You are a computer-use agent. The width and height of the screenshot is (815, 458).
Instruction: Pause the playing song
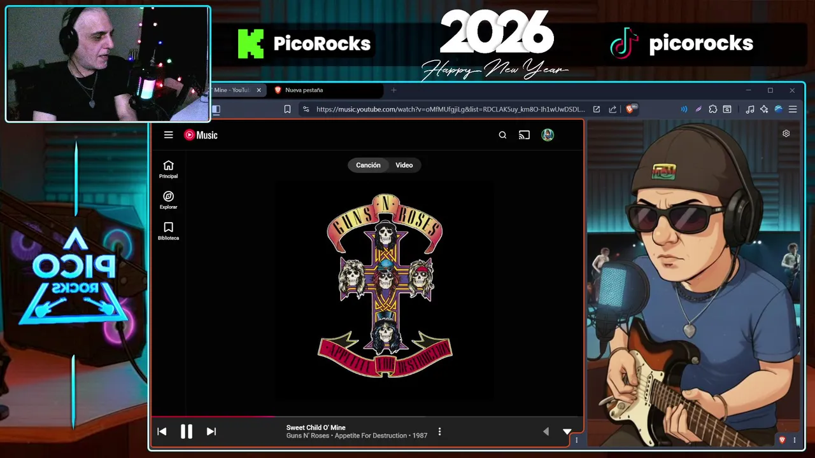[x=187, y=431]
